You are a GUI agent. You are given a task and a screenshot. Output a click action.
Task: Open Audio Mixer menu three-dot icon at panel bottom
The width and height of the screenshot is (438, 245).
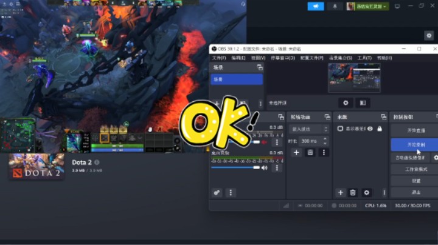click(231, 193)
